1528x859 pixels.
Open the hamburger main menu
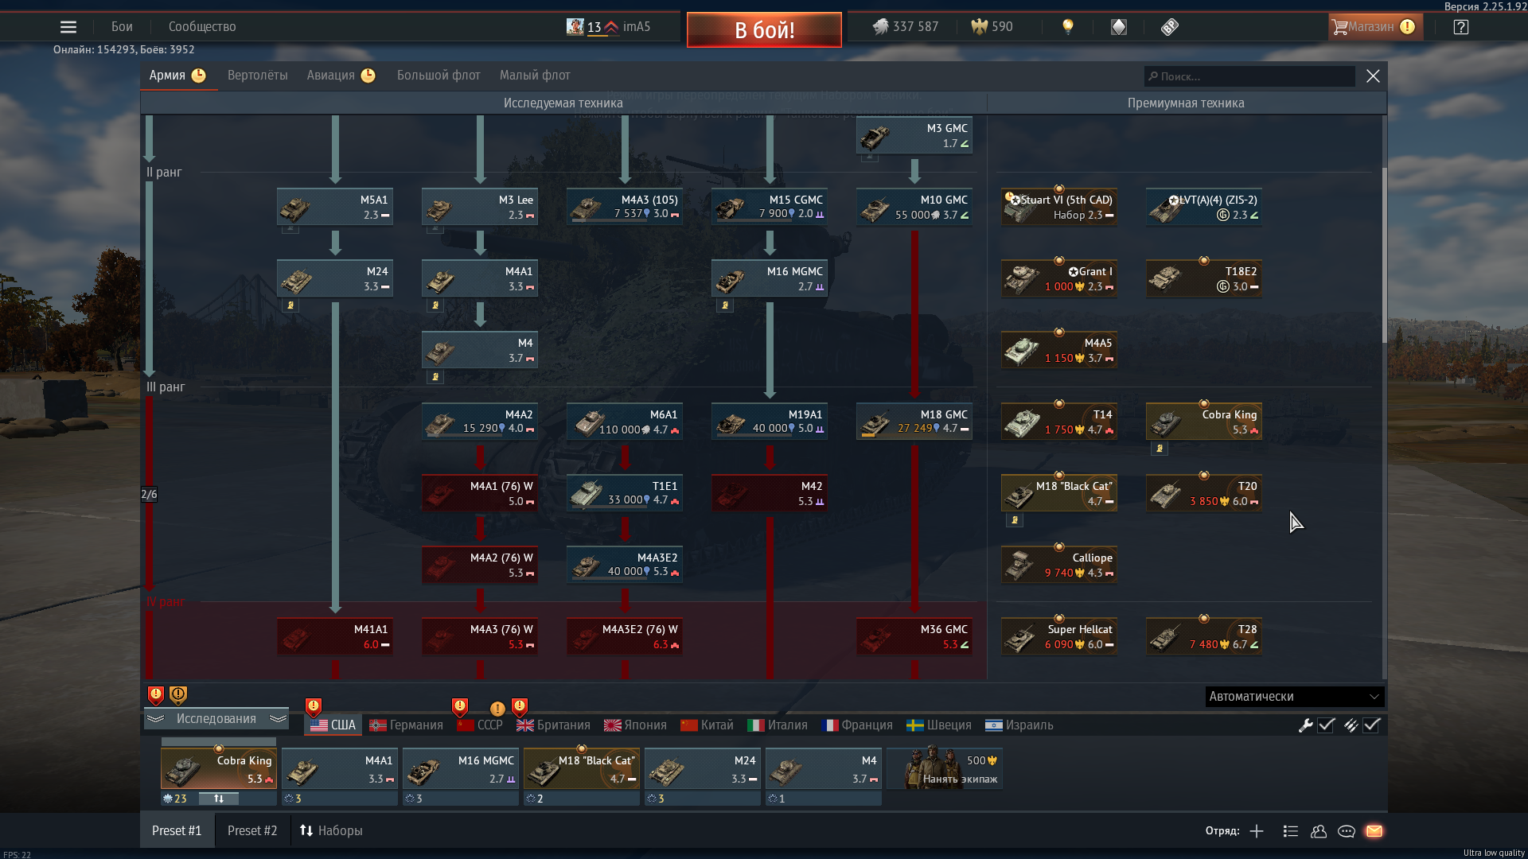pos(68,27)
